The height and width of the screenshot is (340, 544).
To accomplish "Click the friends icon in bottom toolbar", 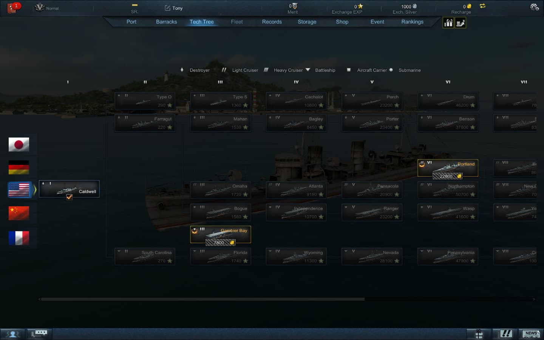I will click(13, 334).
